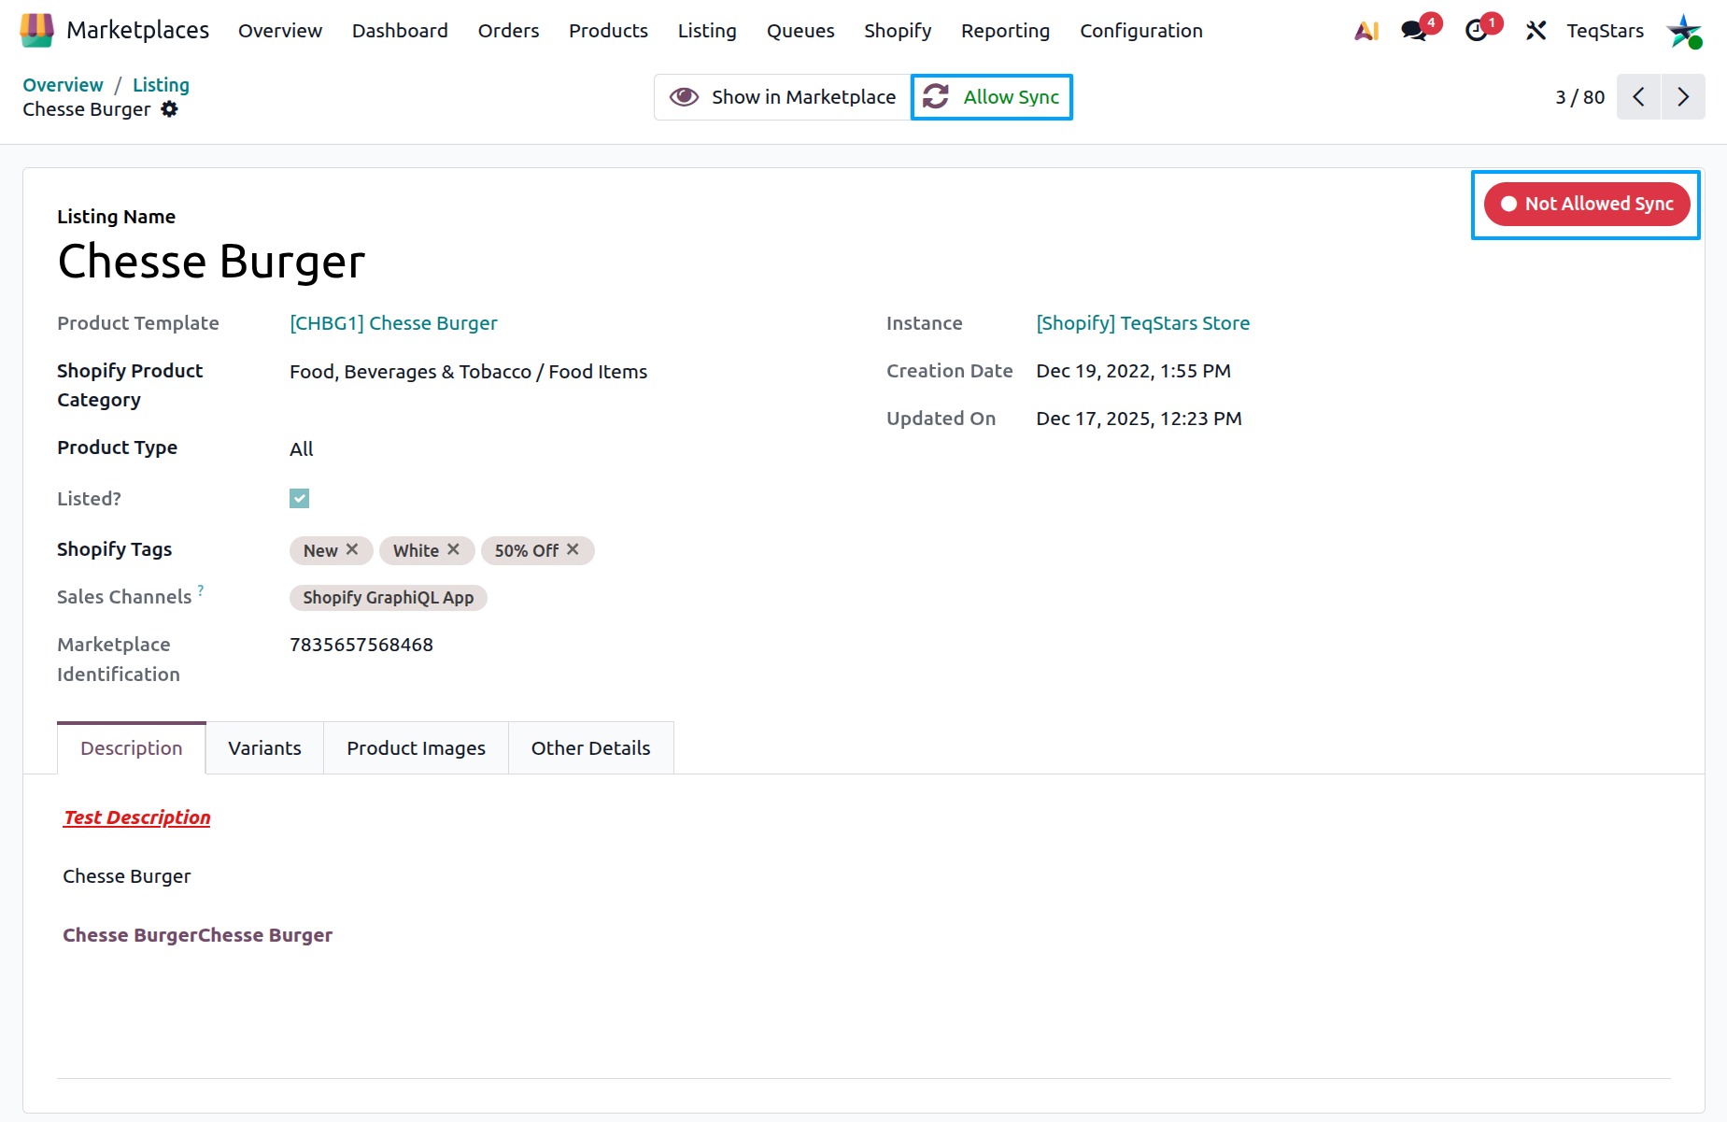Open the Marketplaces app home icon
Viewport: 1727px width, 1122px height.
pos(36,30)
